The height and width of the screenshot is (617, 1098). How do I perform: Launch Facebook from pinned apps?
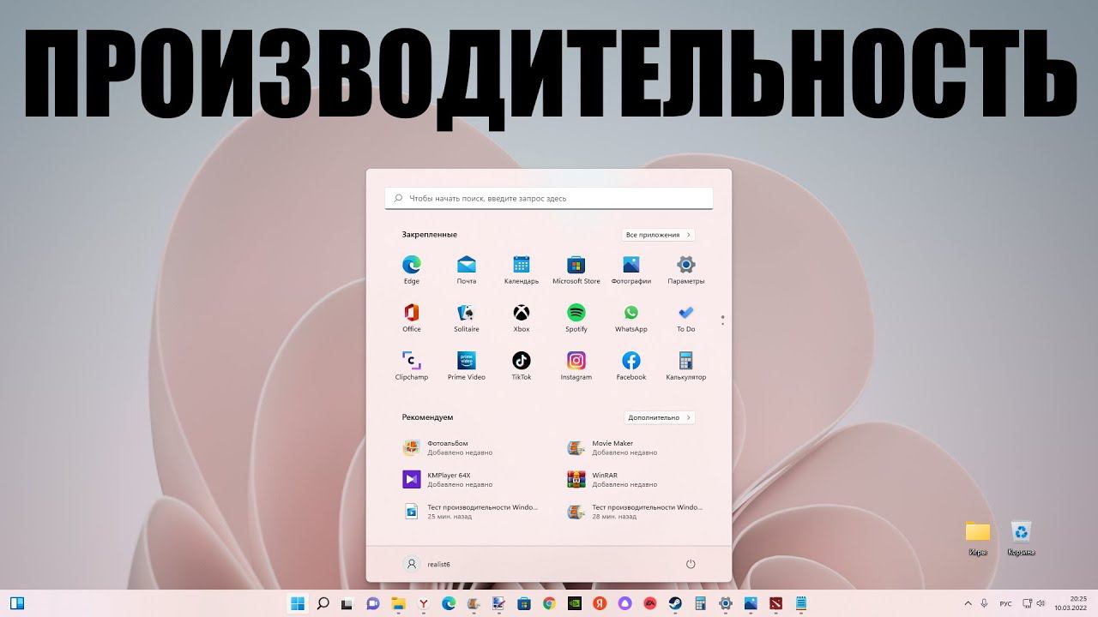631,365
